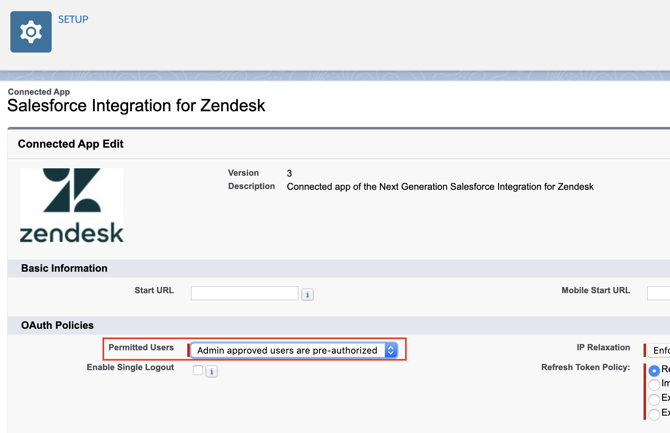Click the Mobile Start URL label
This screenshot has height=433, width=670.
point(596,290)
